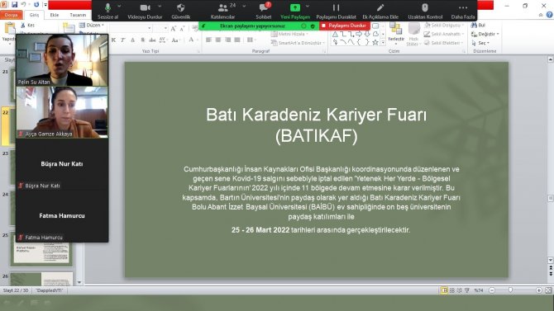Toggle italic T formatting
The image size is (554, 311).
pos(123,40)
